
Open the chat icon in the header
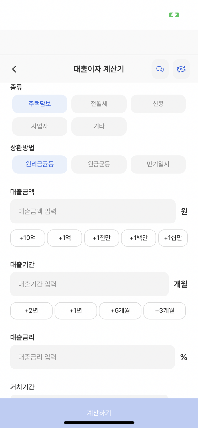coord(160,69)
